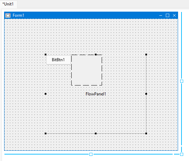Select the *Unit1 tab
This screenshot has height=161, width=189.
coord(8,4)
